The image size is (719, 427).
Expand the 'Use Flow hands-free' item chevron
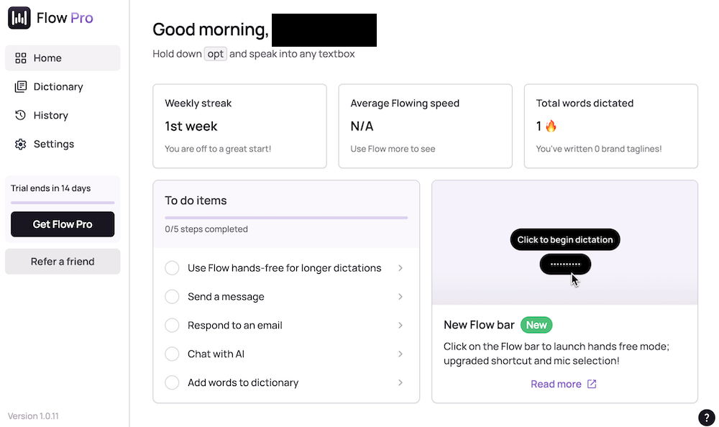[400, 268]
